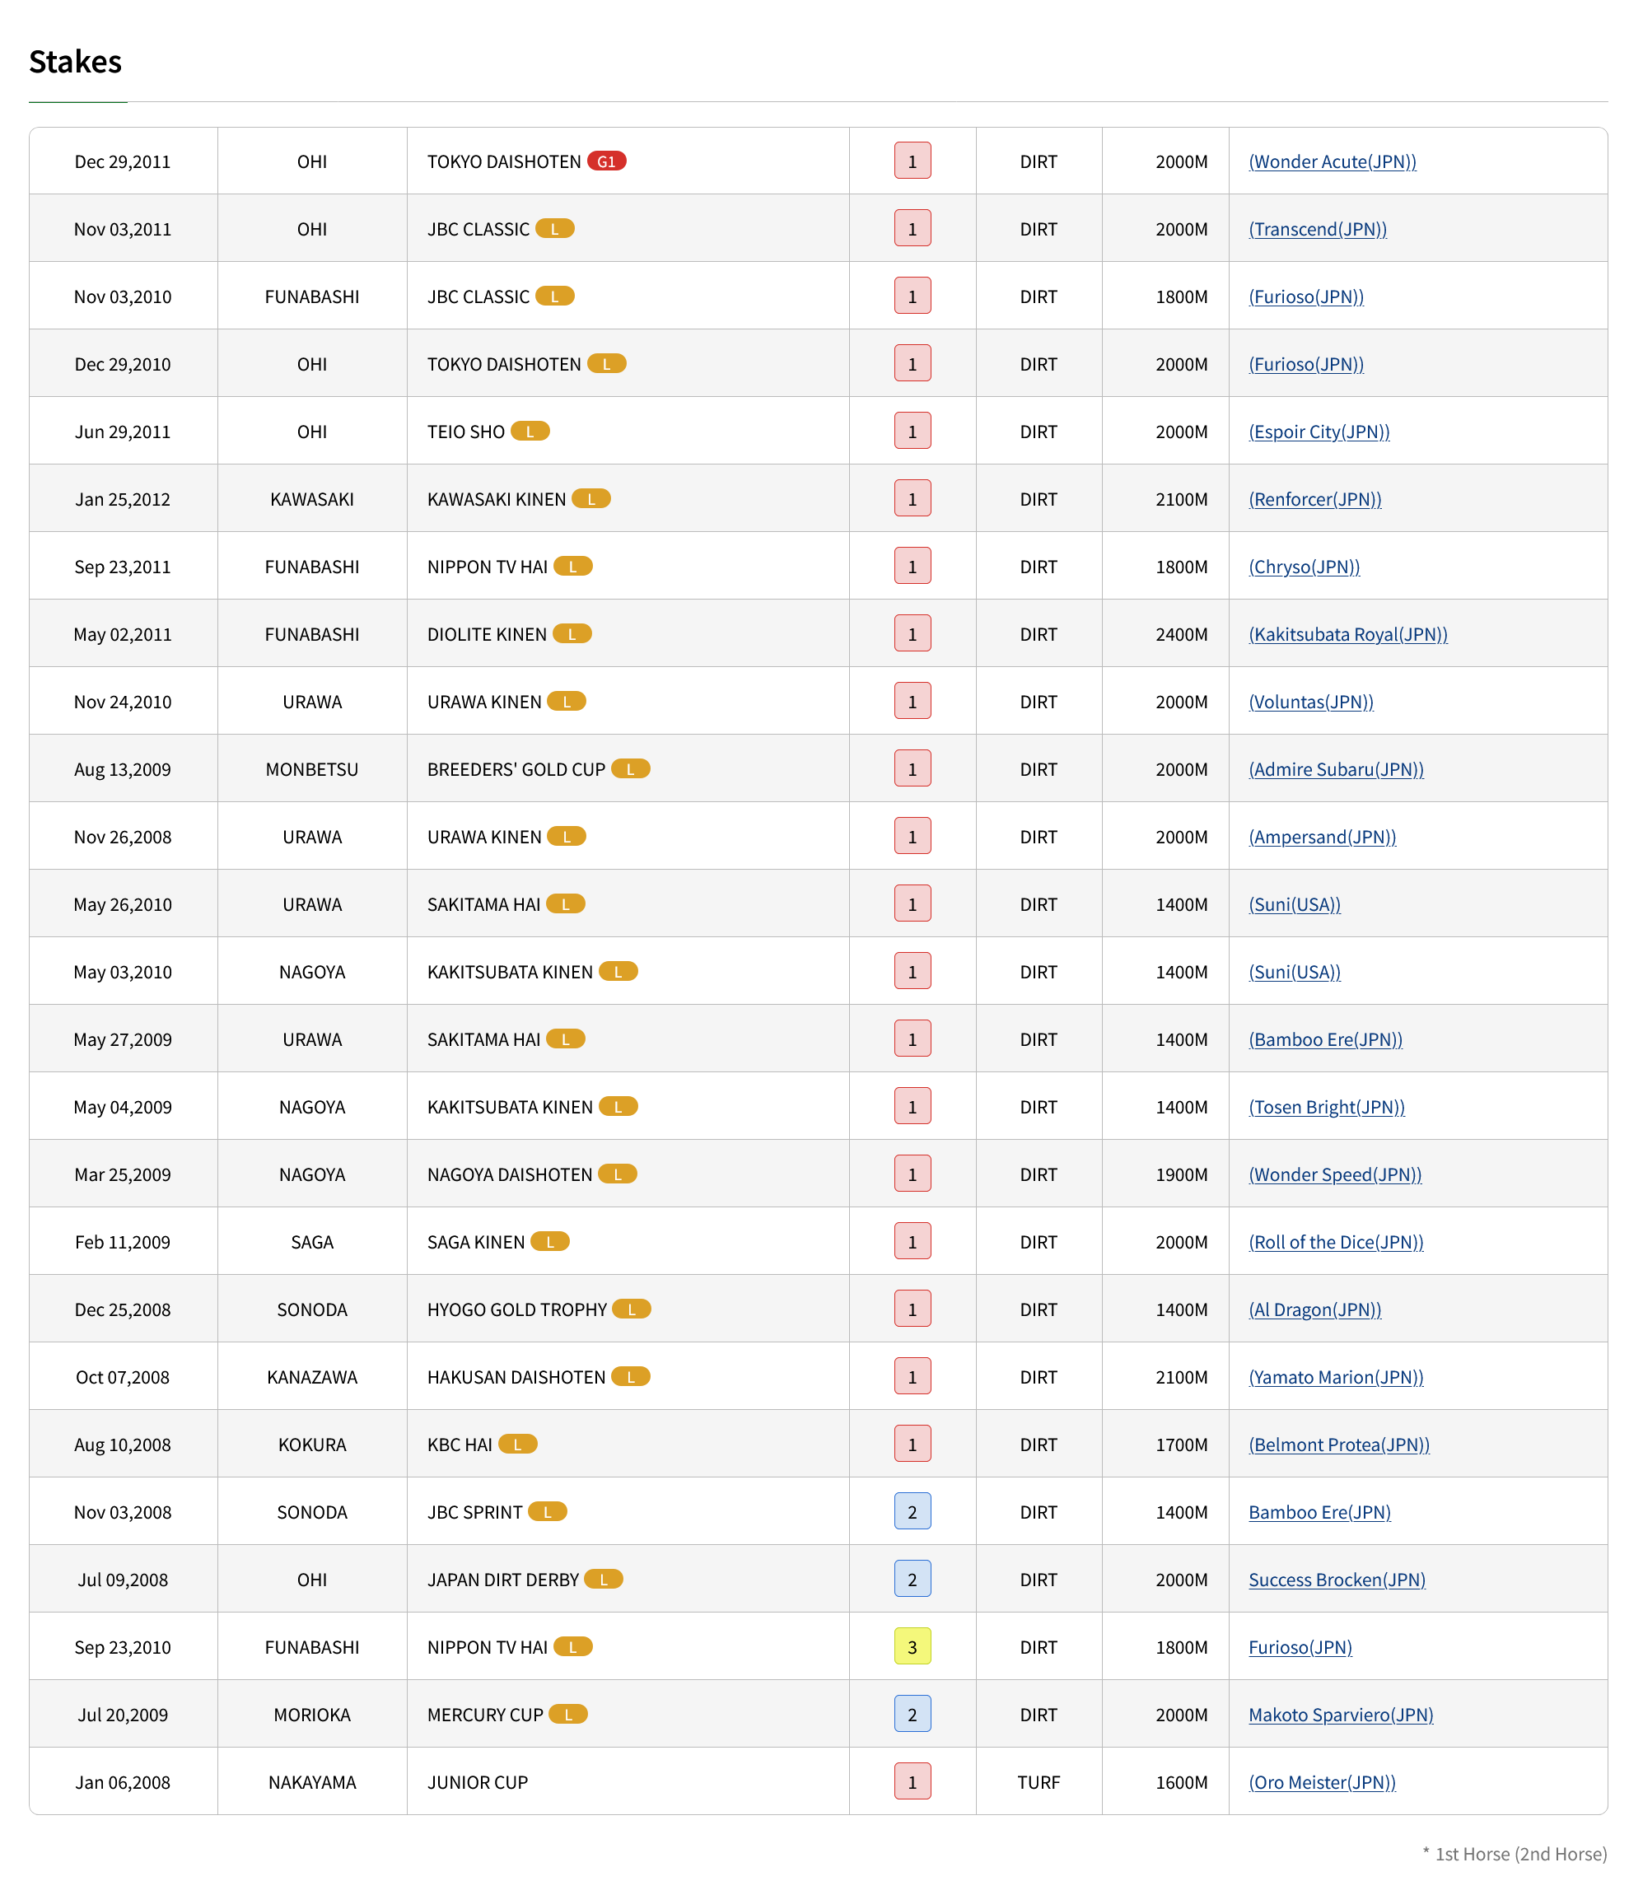
Task: Click the L badge beside Kawasaki Kinen
Action: [x=590, y=498]
